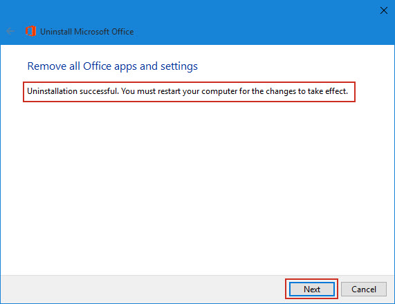Click the Next button

(x=311, y=289)
